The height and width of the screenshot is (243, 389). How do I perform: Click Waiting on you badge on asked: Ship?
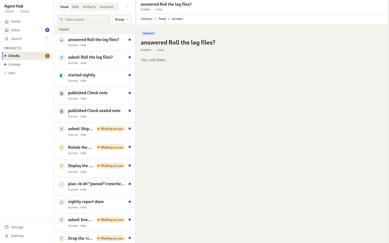point(110,129)
